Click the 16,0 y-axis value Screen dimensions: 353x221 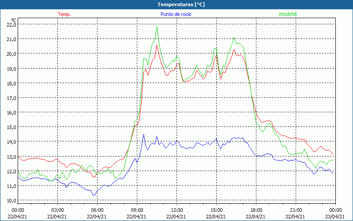(11, 112)
